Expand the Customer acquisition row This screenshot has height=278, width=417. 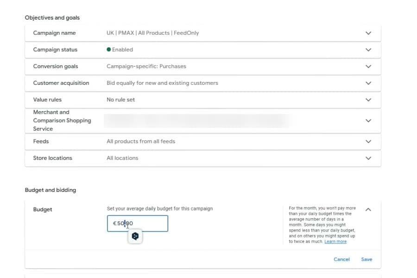click(x=368, y=83)
